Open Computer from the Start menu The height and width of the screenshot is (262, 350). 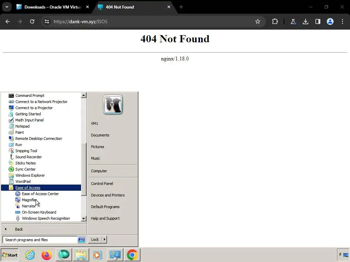click(x=99, y=171)
